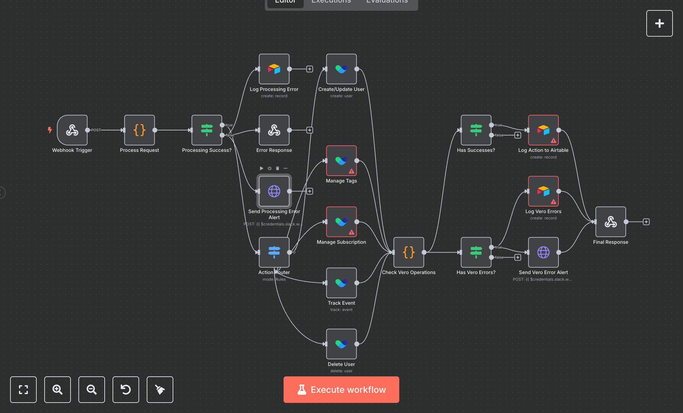Delete the selected node via trash icon

(277, 168)
